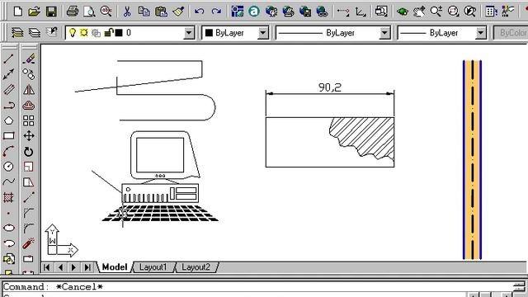Select the Copy Object modify tool
The image size is (528, 297).
pos(29,74)
